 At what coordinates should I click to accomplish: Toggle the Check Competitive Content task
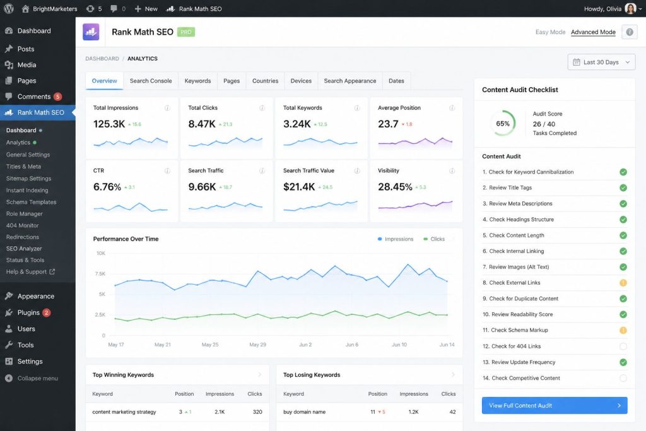(623, 378)
